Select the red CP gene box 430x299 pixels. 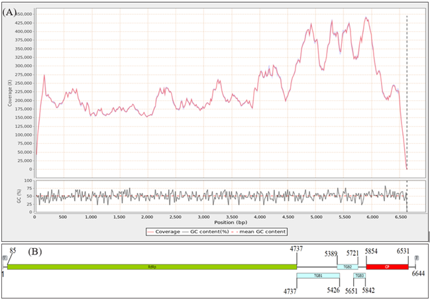386,267
